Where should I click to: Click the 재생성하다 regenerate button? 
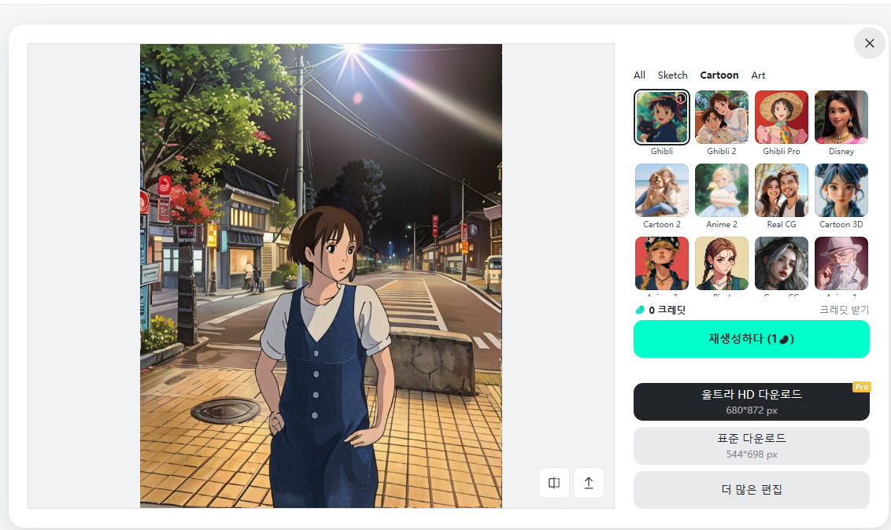751,339
